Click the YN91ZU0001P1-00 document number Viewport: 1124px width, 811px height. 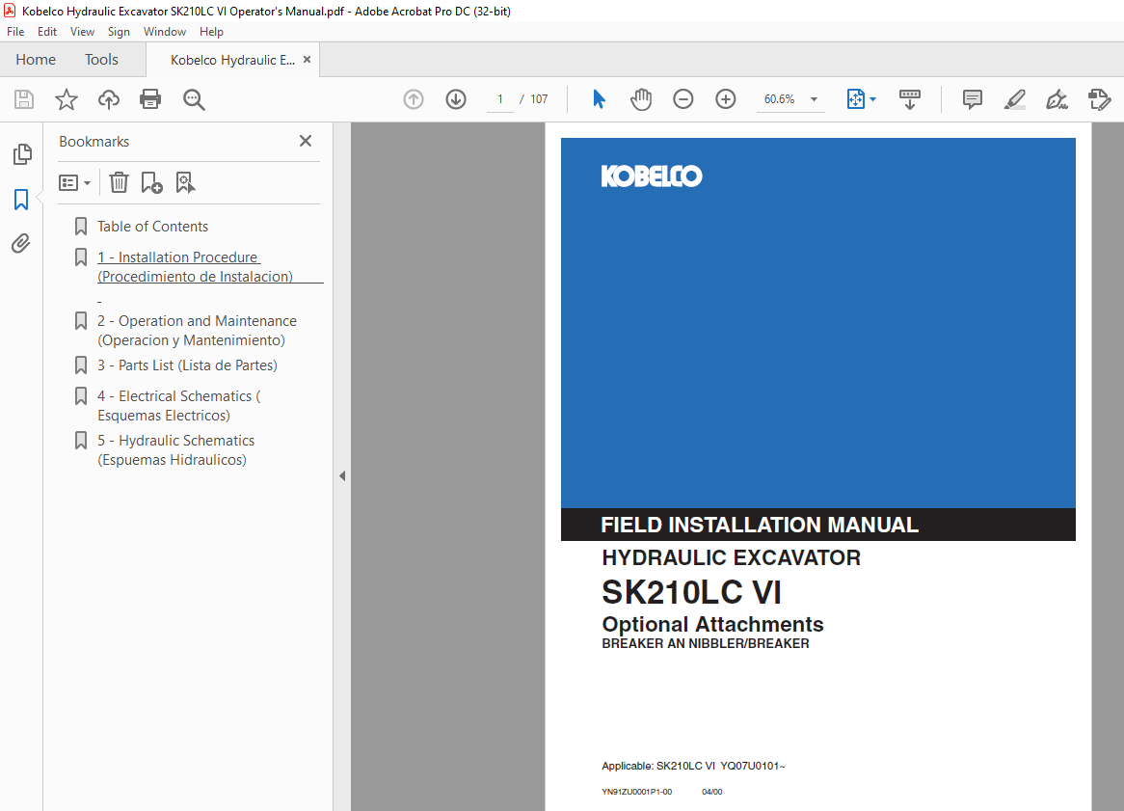(x=636, y=792)
